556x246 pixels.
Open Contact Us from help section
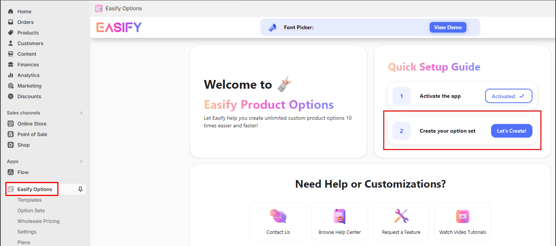click(278, 216)
